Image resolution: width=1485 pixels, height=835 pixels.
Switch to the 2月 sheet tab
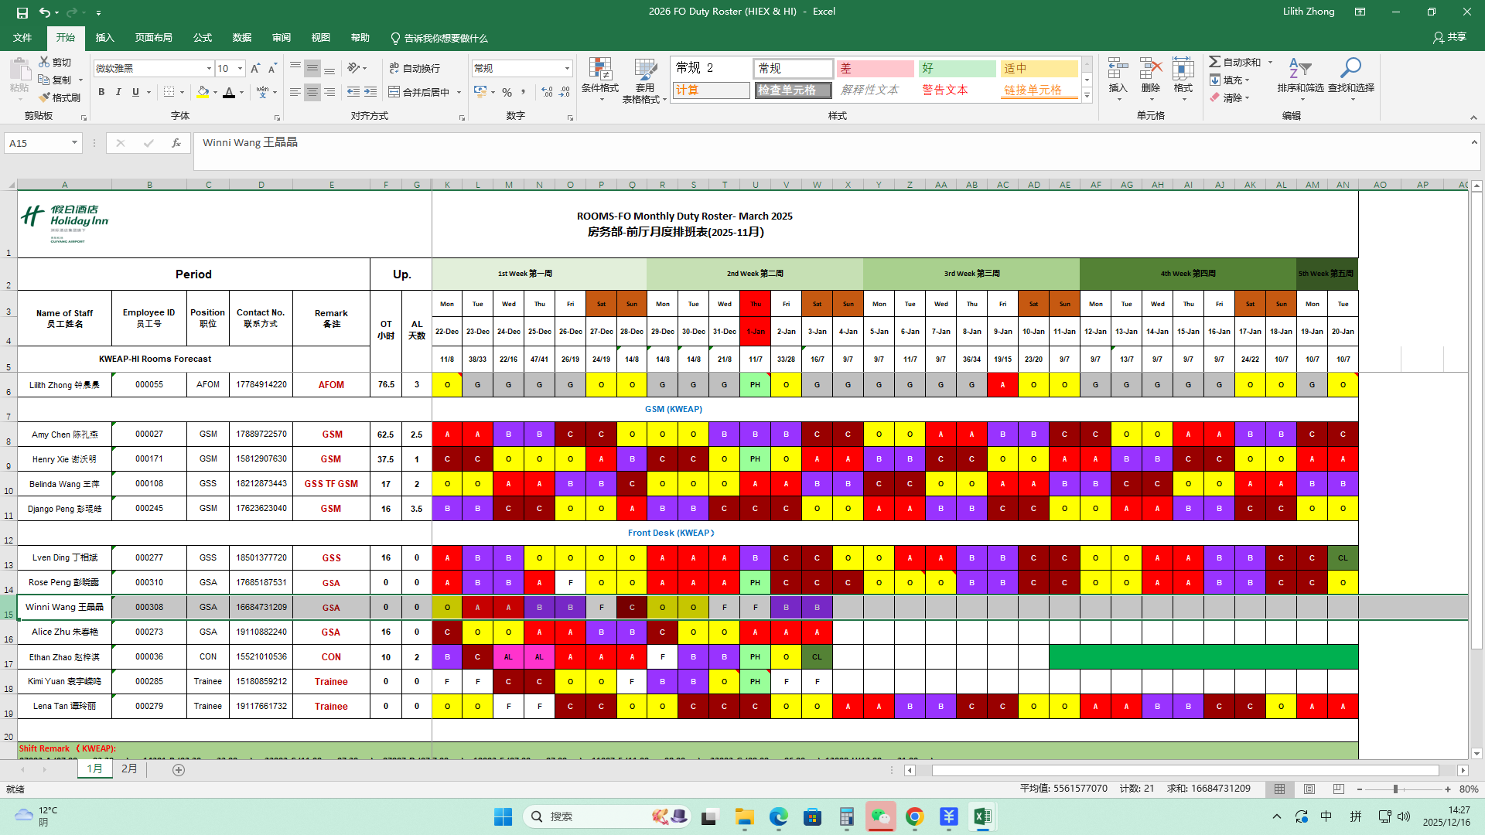click(129, 769)
